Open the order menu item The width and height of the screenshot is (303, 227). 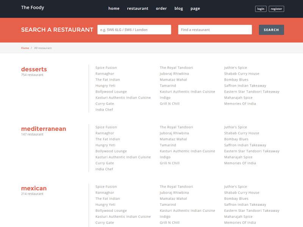(161, 8)
